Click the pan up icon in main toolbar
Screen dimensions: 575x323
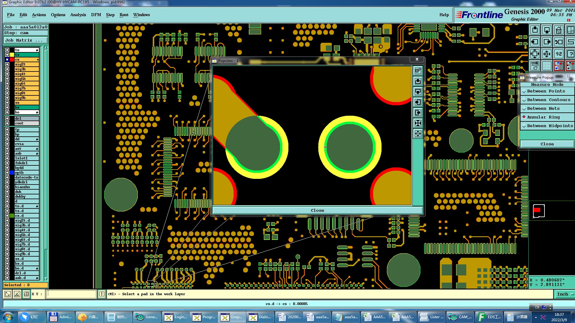pyautogui.click(x=535, y=30)
